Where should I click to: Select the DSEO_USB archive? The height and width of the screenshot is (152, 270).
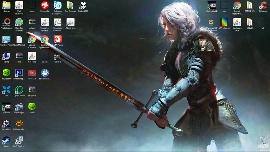pyautogui.click(x=32, y=90)
